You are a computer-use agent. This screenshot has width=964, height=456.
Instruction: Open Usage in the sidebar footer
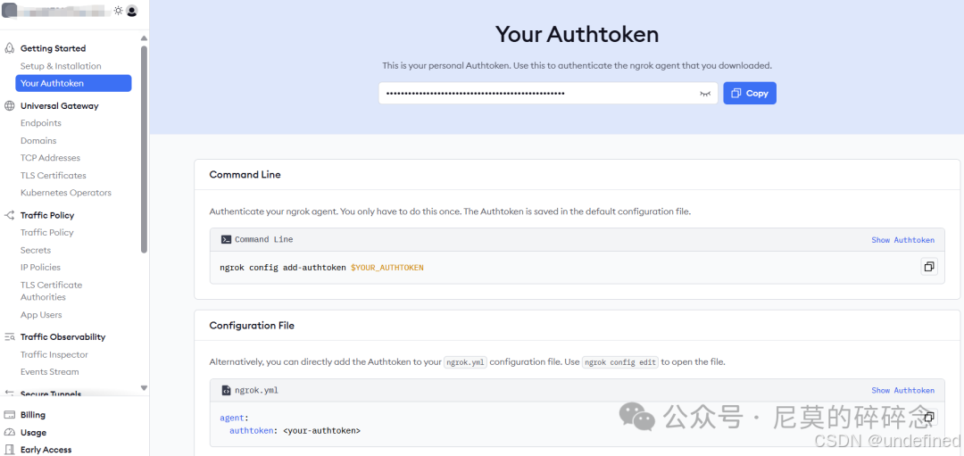[33, 433]
